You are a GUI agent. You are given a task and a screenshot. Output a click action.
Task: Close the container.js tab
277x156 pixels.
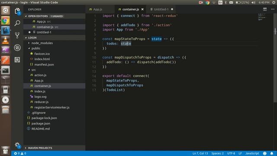142,9
